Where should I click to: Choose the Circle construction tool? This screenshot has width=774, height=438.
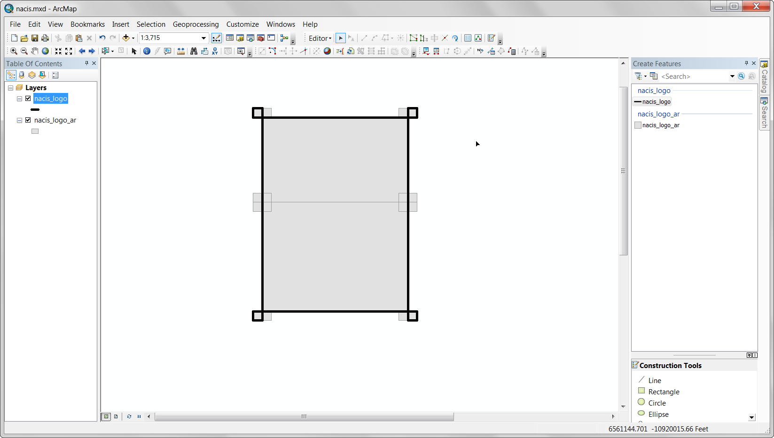[652, 403]
